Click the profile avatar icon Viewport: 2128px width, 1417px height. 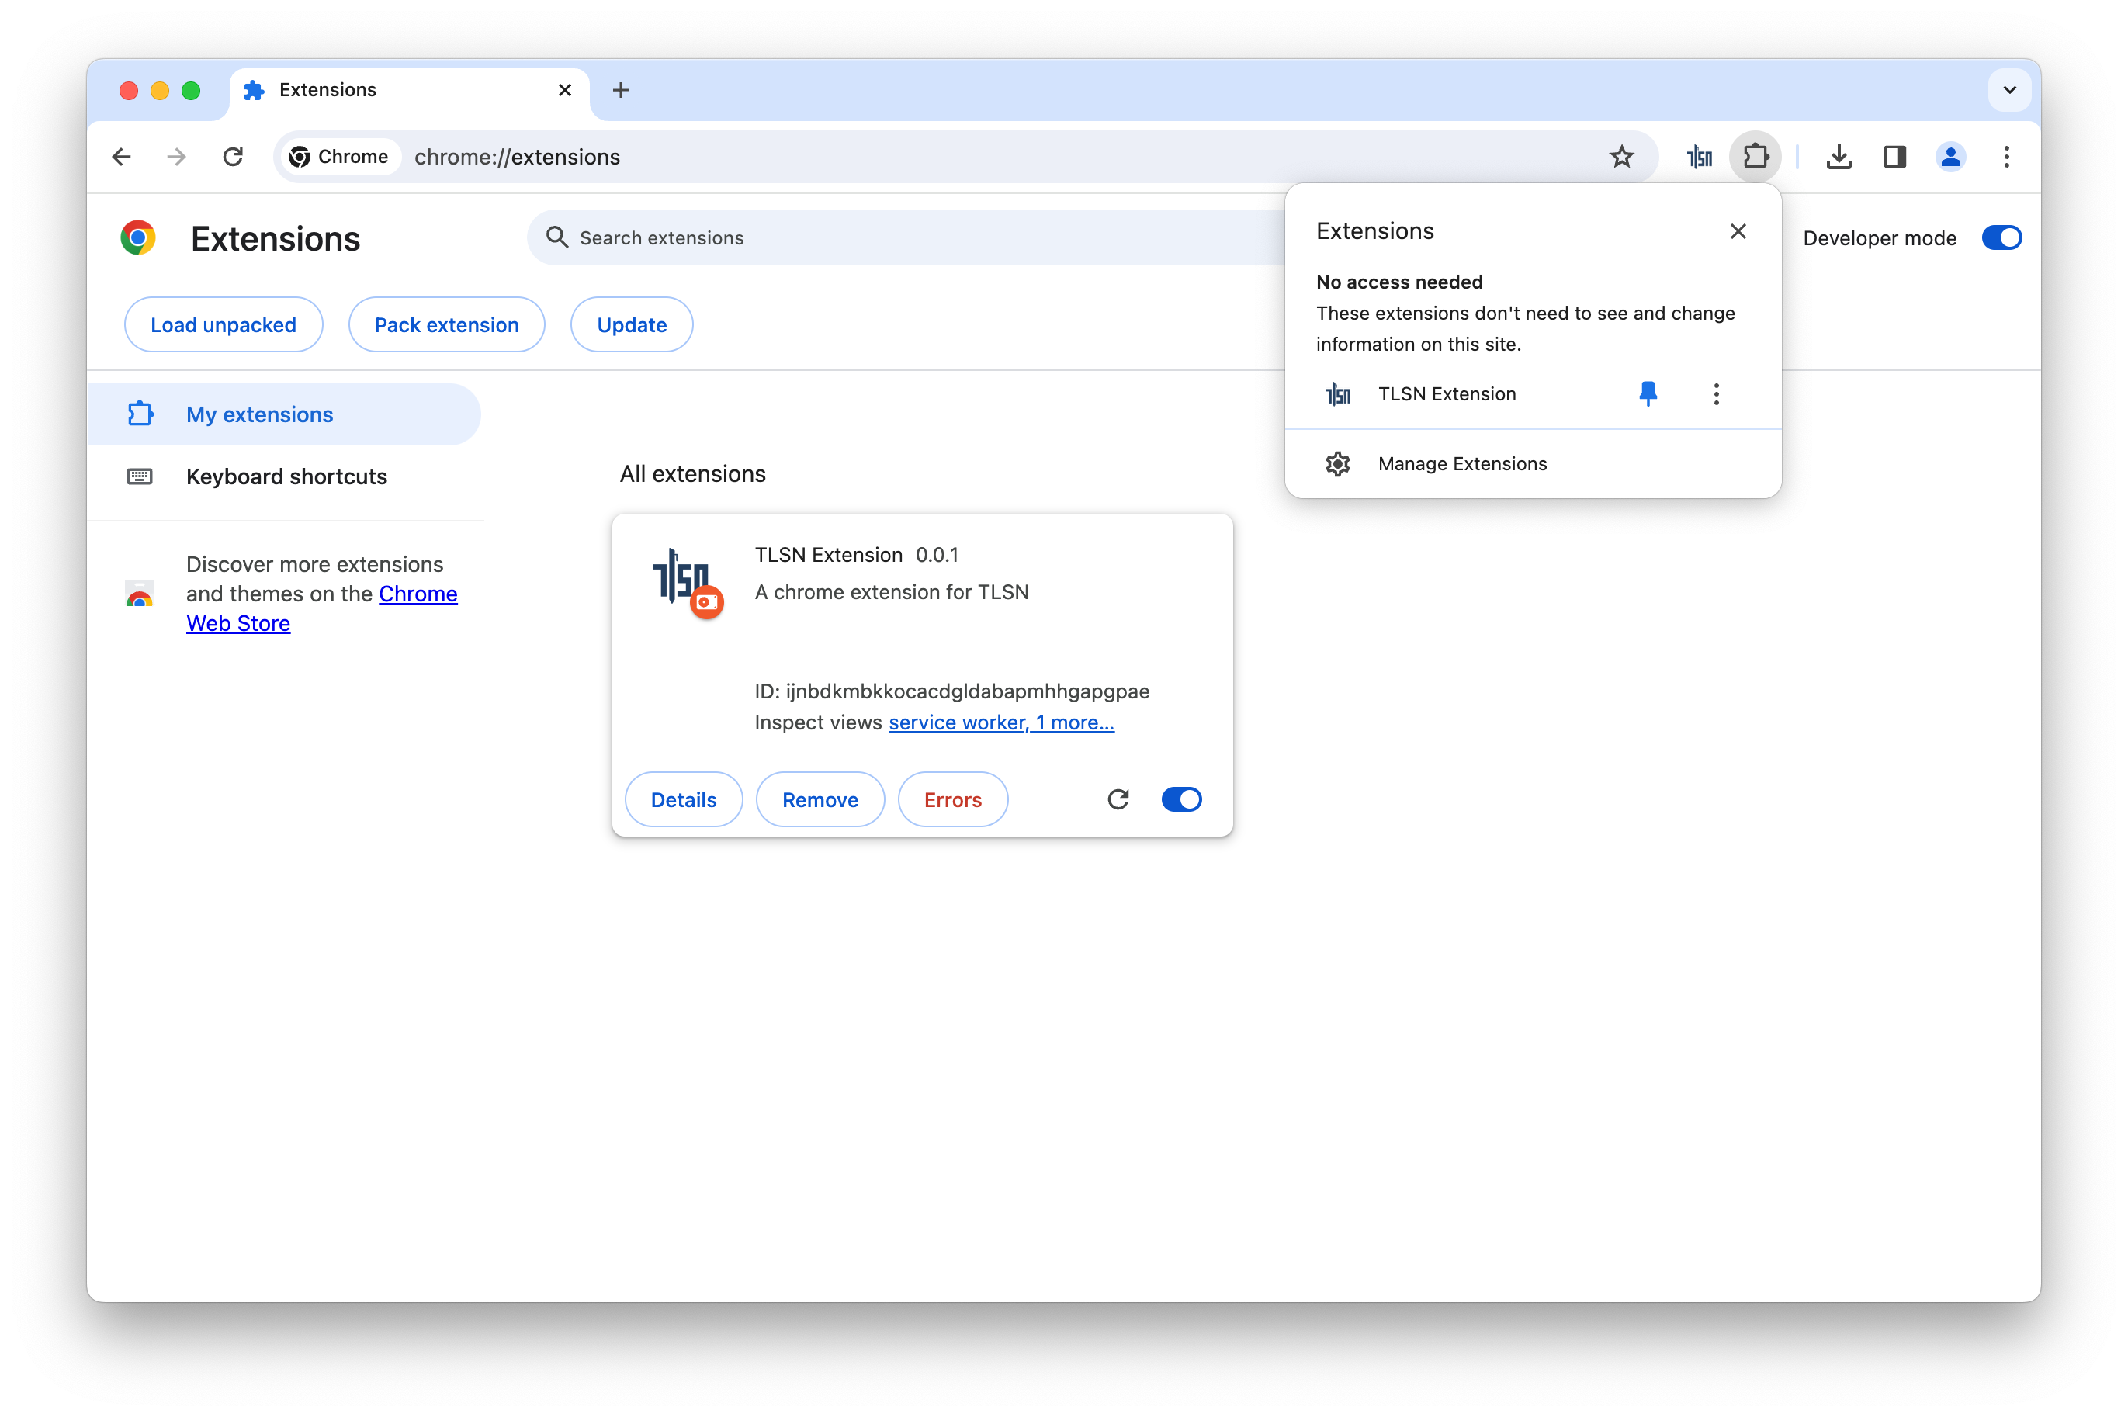1950,158
